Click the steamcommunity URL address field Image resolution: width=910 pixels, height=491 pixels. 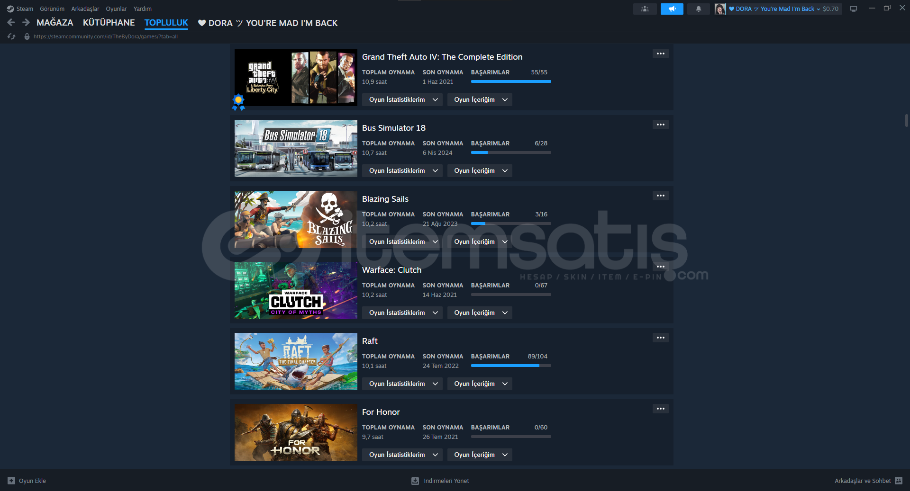(106, 36)
